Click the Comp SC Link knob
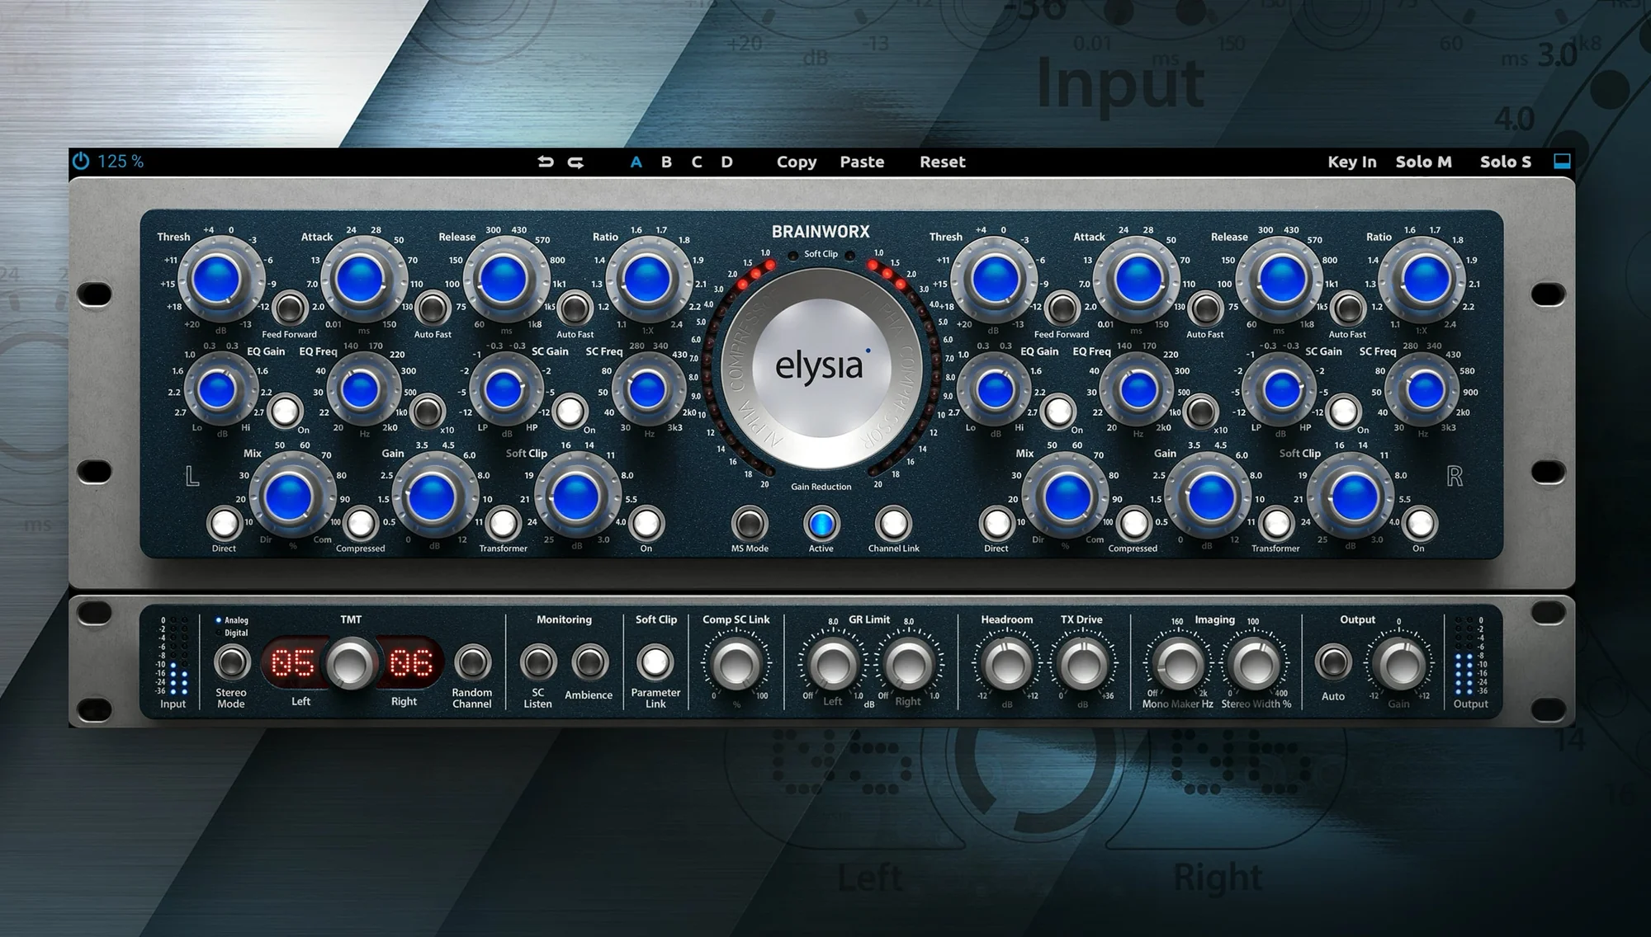 [x=736, y=664]
